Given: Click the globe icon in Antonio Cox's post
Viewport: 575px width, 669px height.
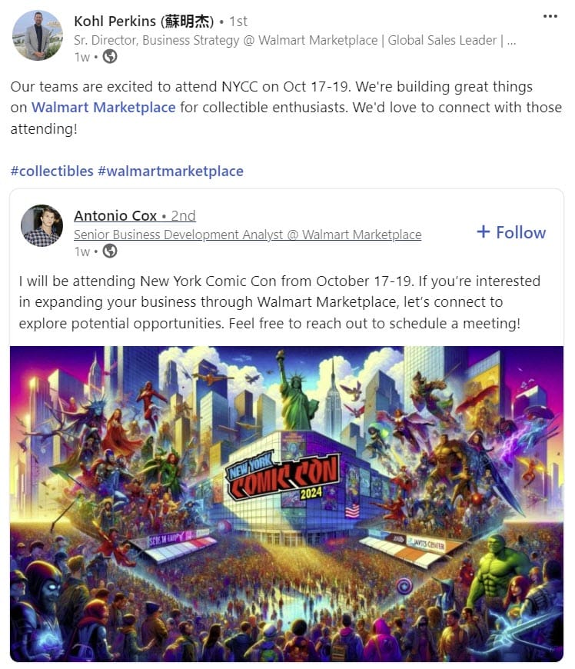Looking at the screenshot, I should point(110,251).
